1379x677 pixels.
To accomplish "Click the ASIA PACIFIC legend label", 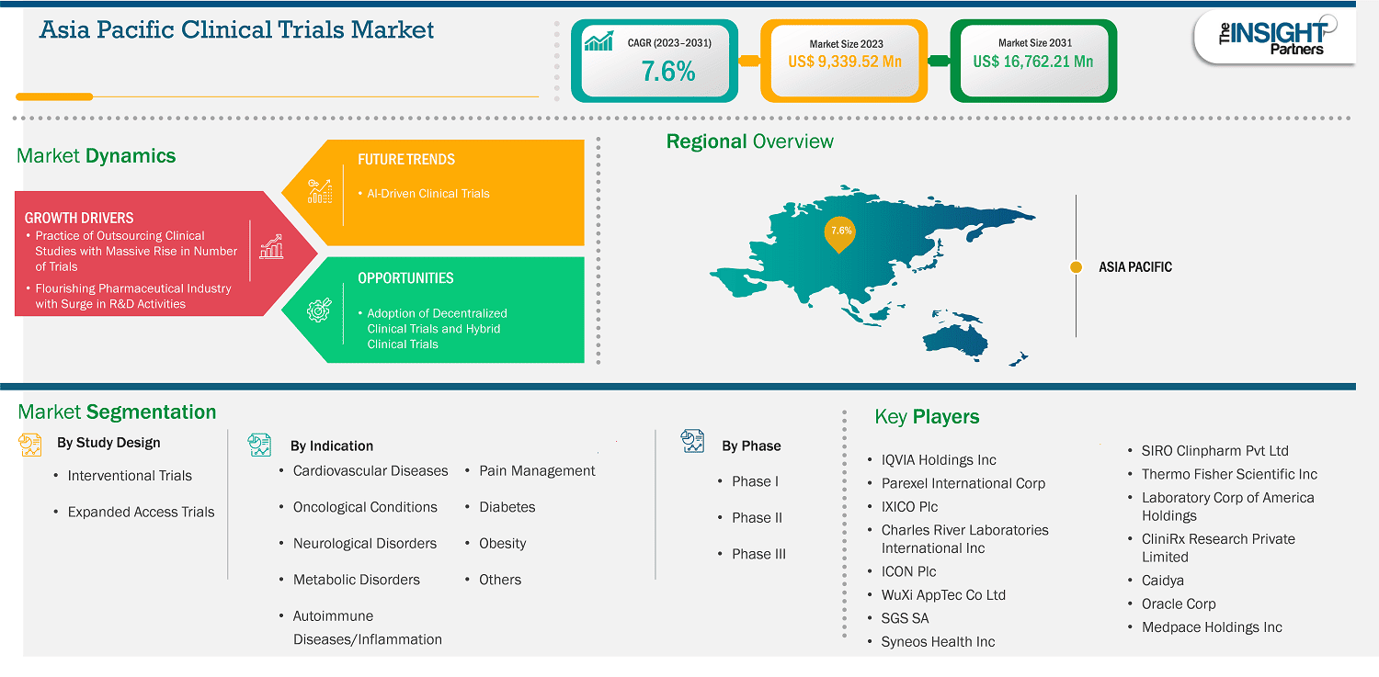I will coord(1135,267).
